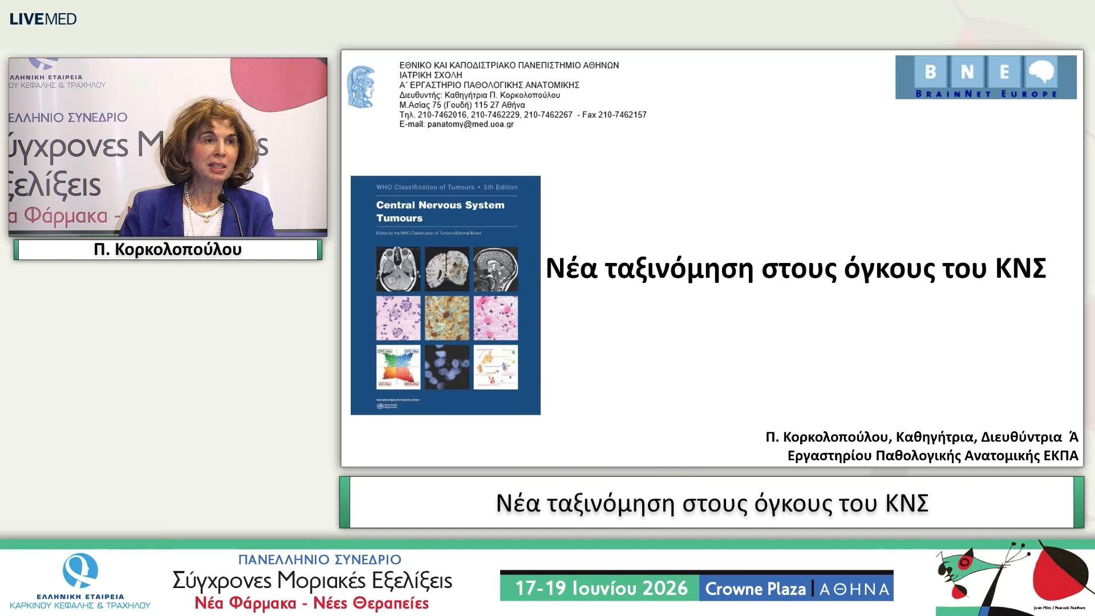The image size is (1095, 616).
Task: Click the University of Athens Athena emblem
Action: click(x=361, y=87)
